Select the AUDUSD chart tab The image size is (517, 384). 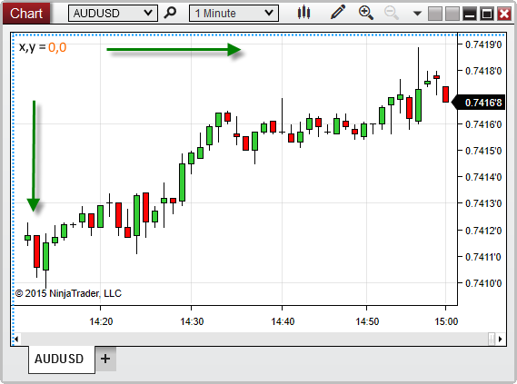click(62, 359)
